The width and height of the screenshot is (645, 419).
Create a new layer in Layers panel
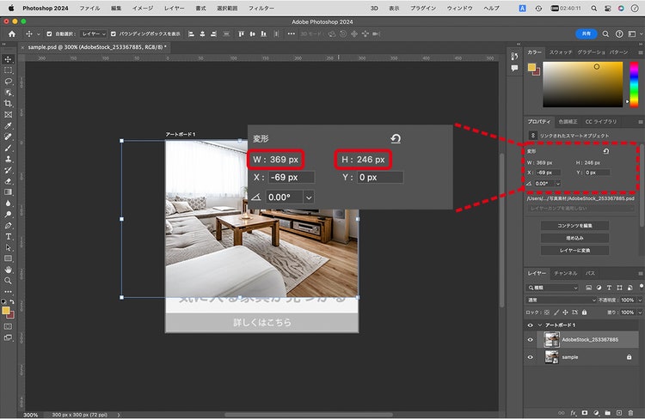click(x=619, y=413)
